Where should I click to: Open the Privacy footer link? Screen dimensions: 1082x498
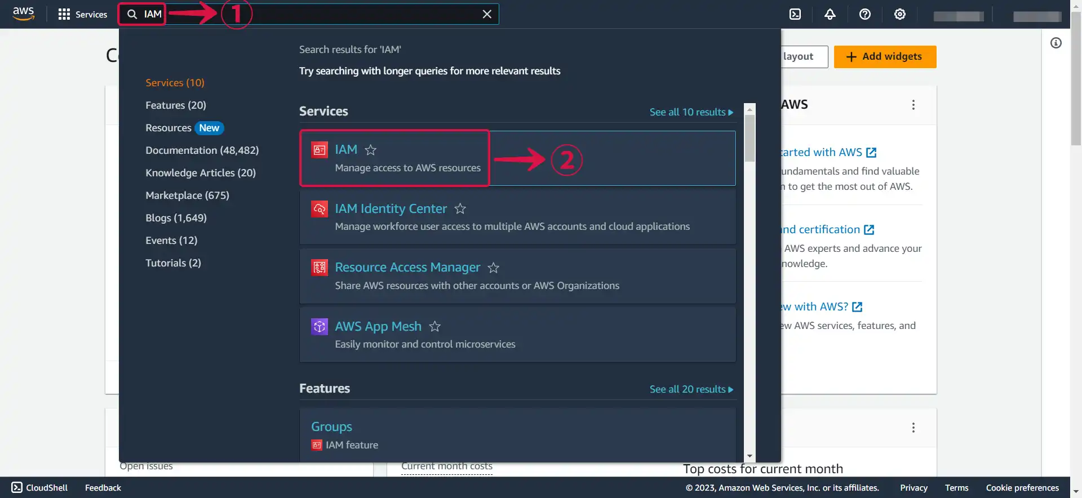pos(914,488)
